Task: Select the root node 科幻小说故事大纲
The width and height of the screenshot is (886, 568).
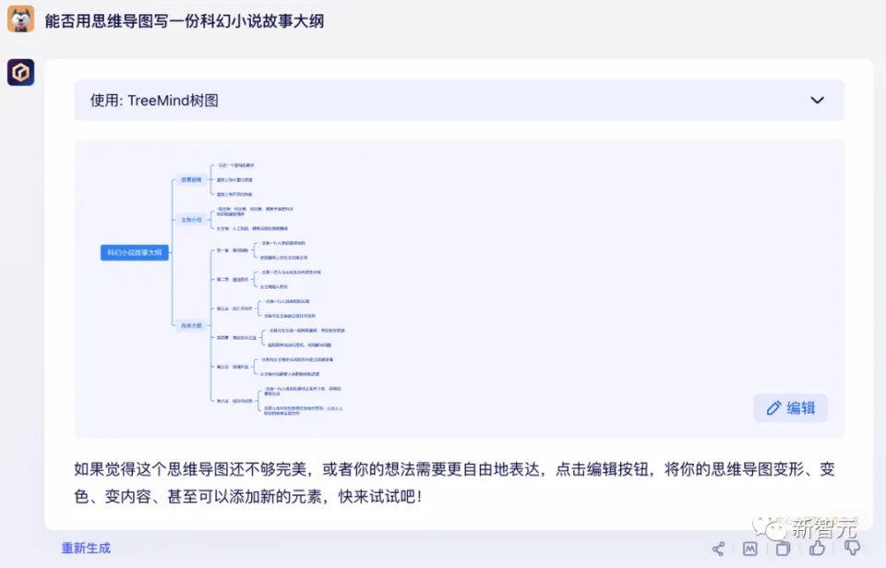Action: pos(135,252)
